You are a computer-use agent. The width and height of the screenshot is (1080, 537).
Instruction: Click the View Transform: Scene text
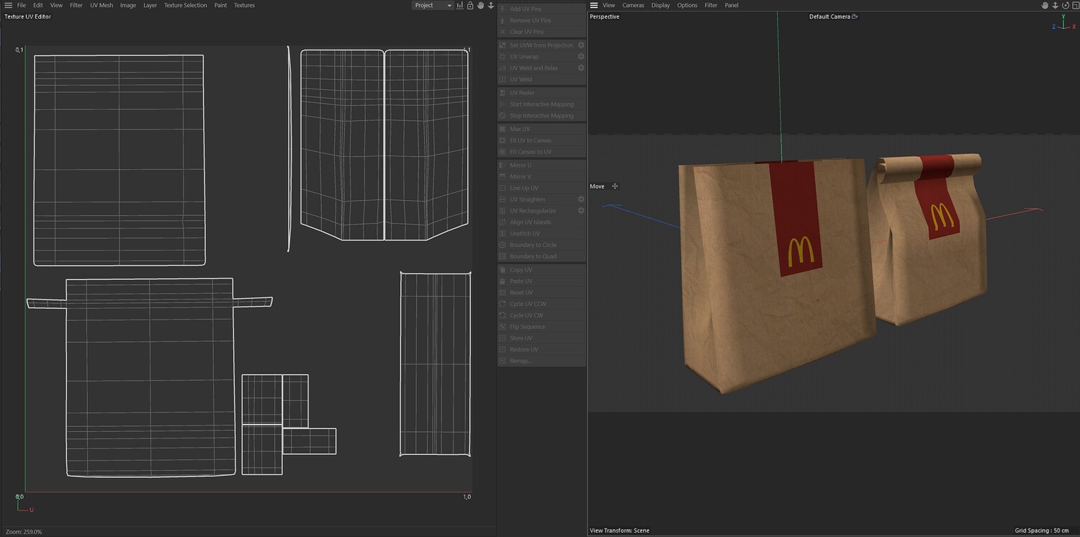(619, 531)
